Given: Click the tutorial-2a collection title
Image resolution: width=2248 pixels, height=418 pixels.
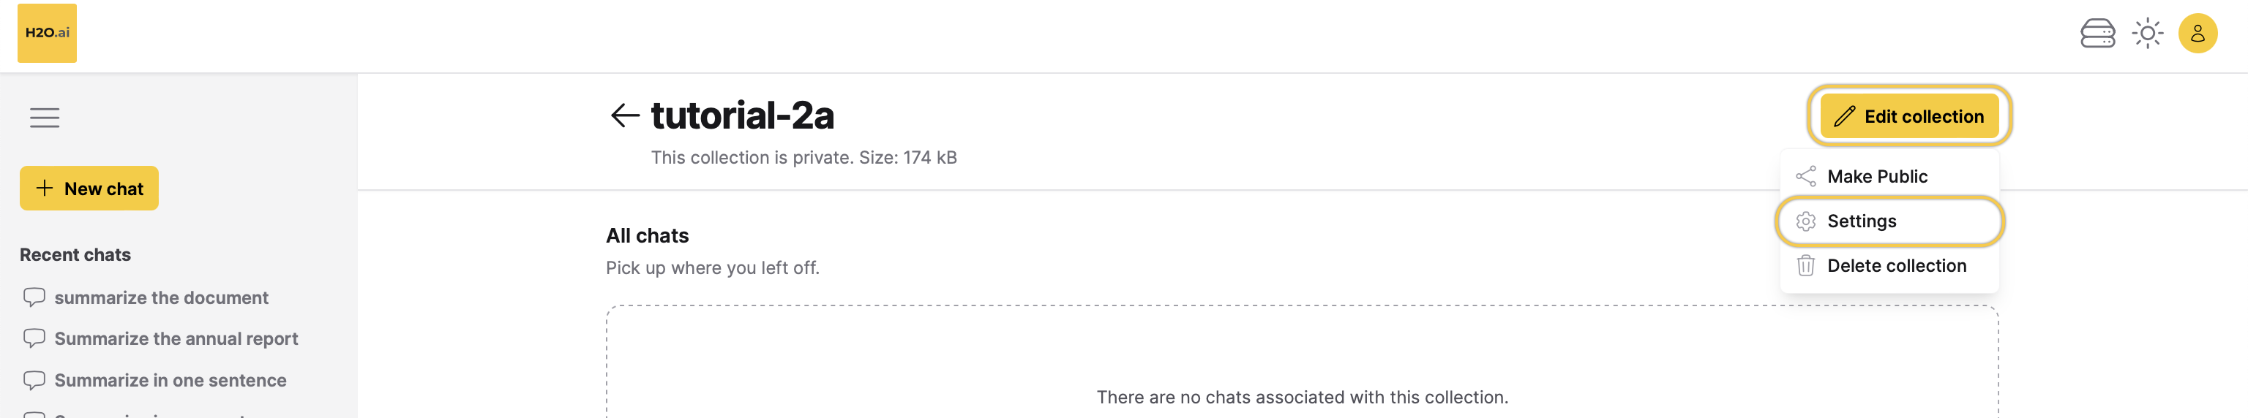Looking at the screenshot, I should point(742,115).
